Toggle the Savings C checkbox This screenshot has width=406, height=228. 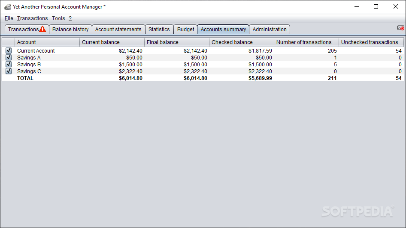pyautogui.click(x=9, y=71)
